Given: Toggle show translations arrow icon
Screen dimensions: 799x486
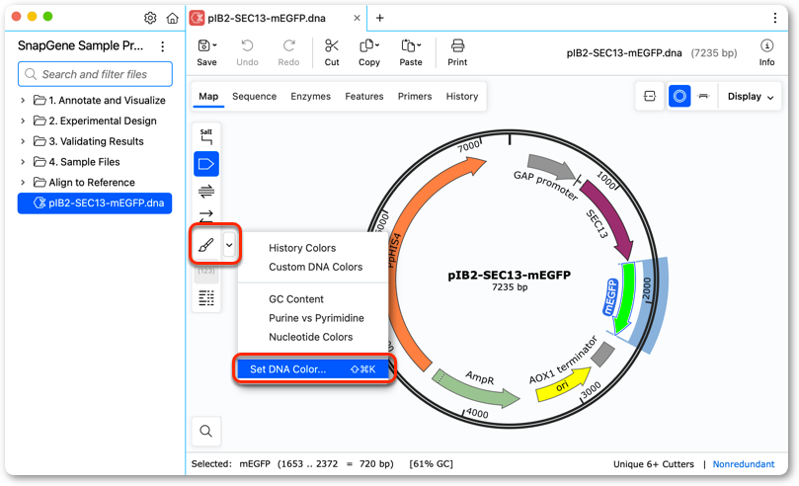Looking at the screenshot, I should (x=206, y=216).
